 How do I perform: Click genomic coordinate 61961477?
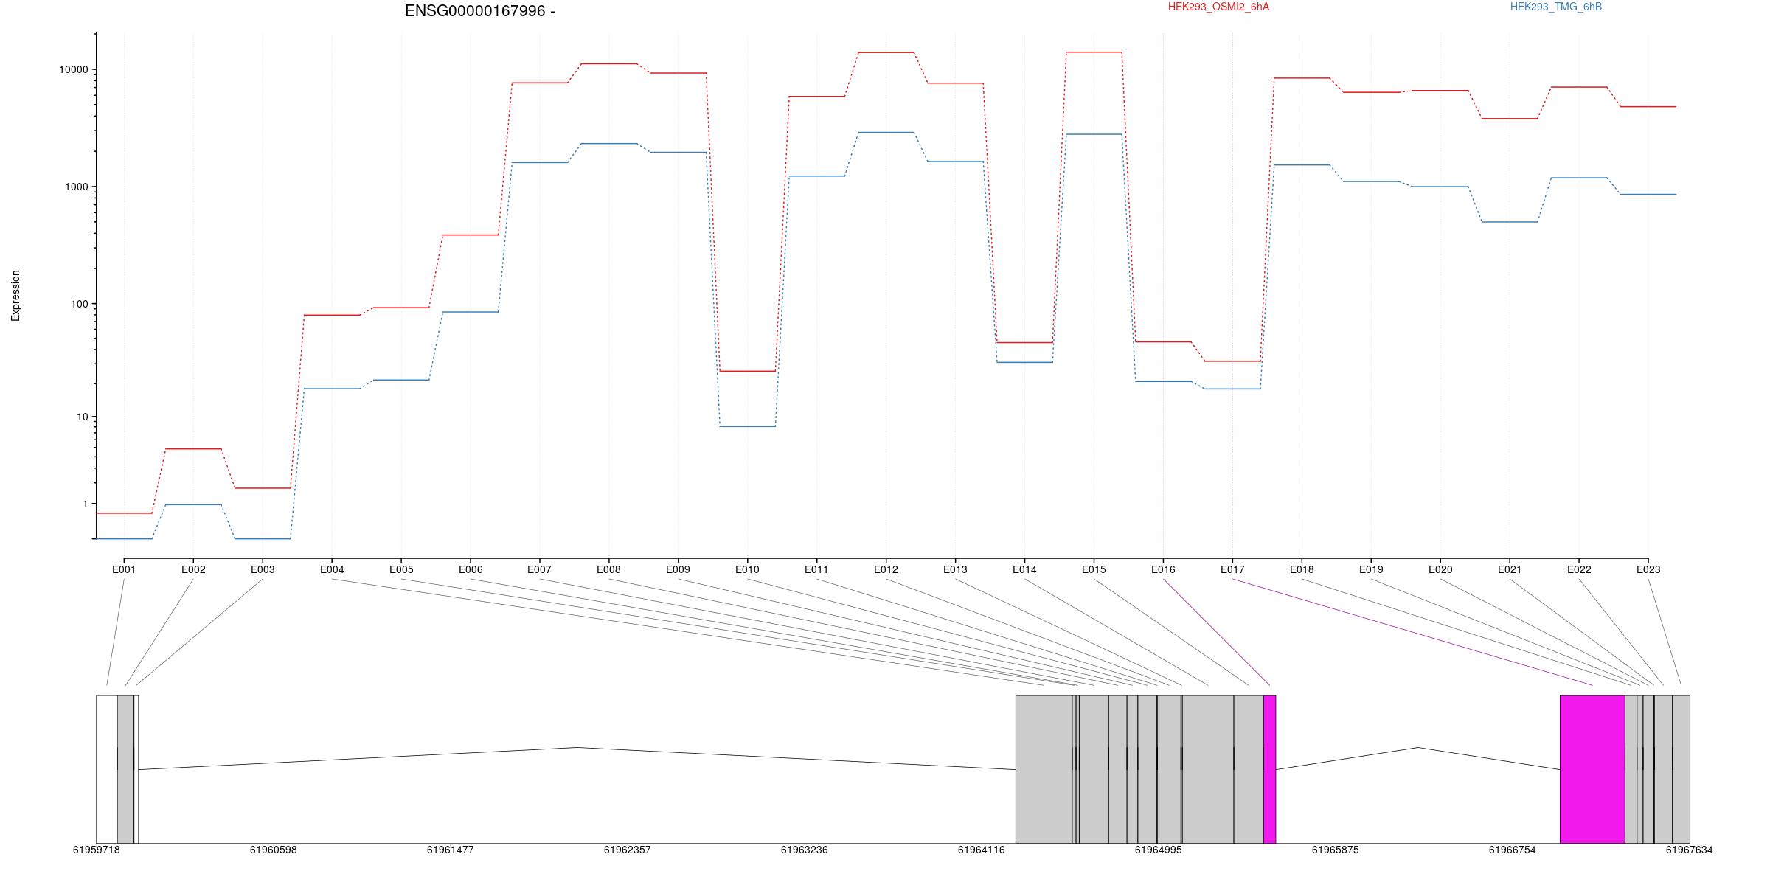click(450, 850)
